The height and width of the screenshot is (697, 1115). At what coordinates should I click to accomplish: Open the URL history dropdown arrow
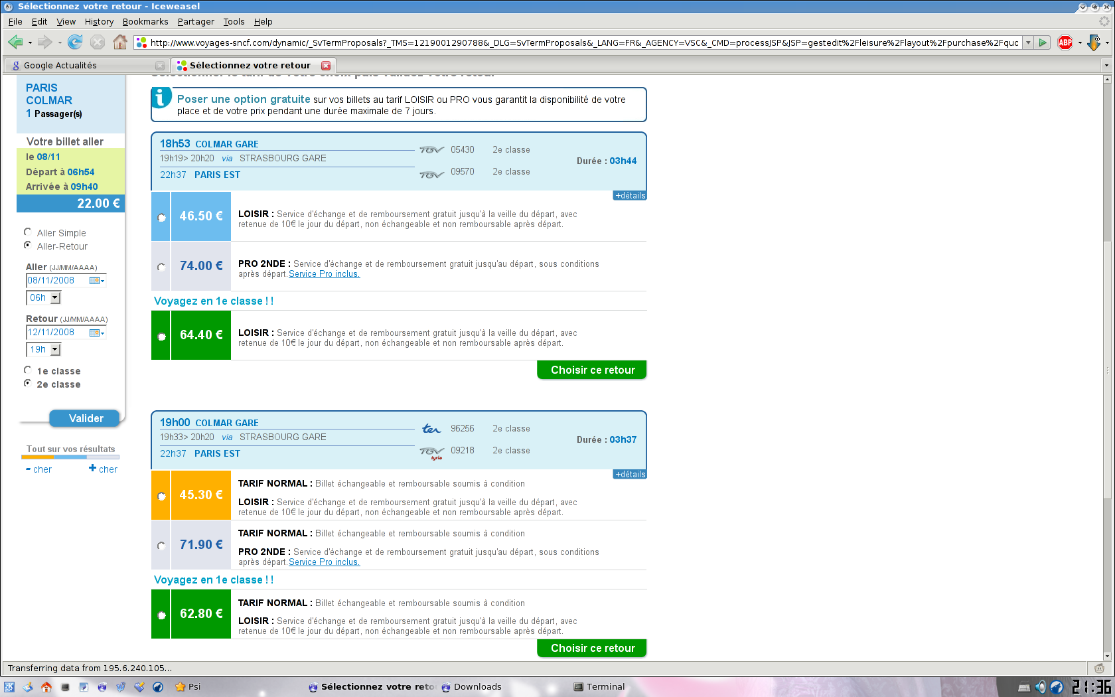pyautogui.click(x=1028, y=42)
